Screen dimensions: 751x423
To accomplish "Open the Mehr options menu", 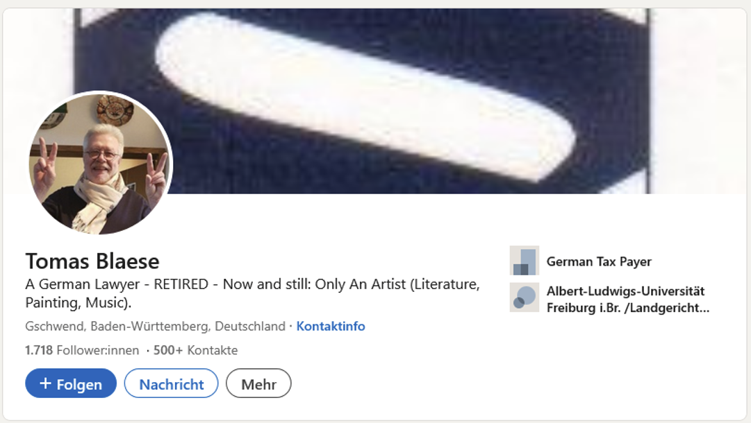I will click(x=258, y=383).
